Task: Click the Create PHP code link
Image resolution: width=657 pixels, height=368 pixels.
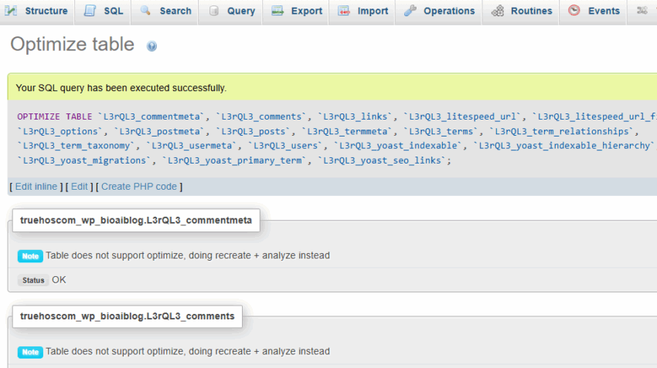Action: tap(139, 187)
